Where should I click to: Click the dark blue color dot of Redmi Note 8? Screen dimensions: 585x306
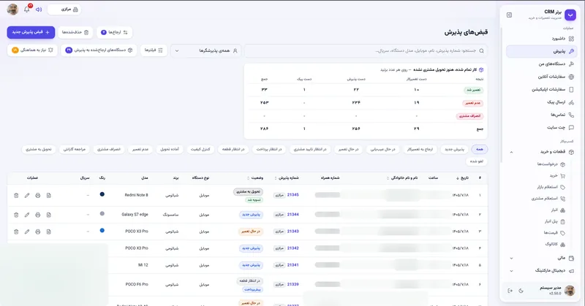click(x=102, y=194)
